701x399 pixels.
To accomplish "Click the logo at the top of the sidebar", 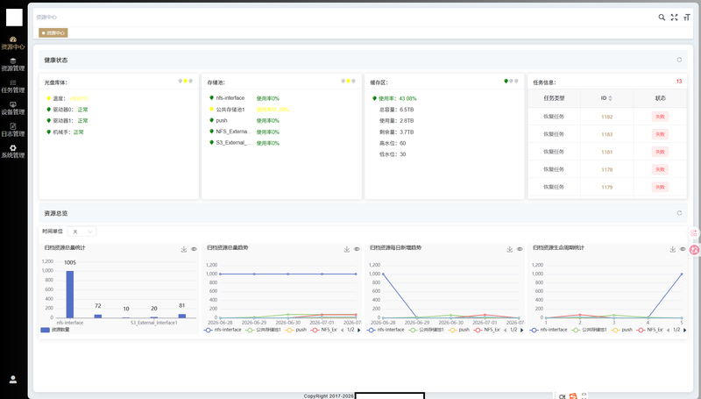I will tap(14, 18).
